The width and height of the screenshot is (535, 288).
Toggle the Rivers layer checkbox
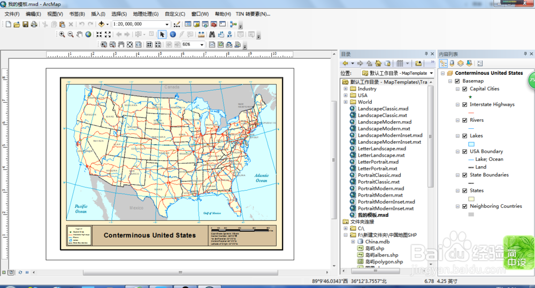[x=465, y=120]
